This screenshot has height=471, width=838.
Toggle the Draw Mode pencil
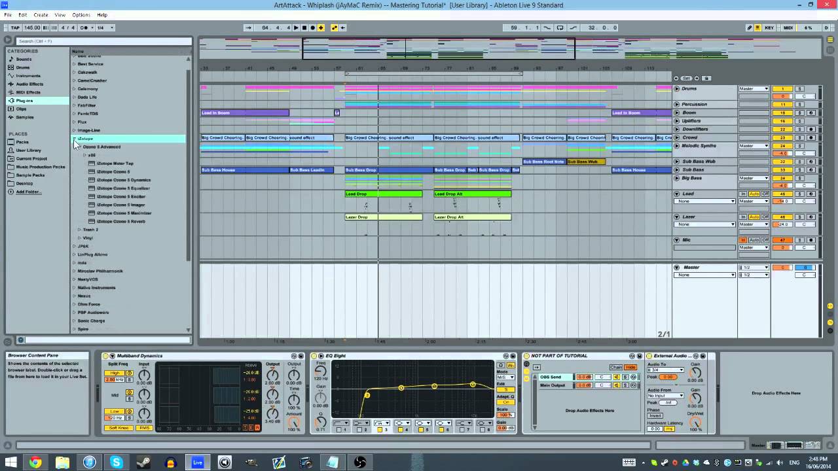(750, 27)
